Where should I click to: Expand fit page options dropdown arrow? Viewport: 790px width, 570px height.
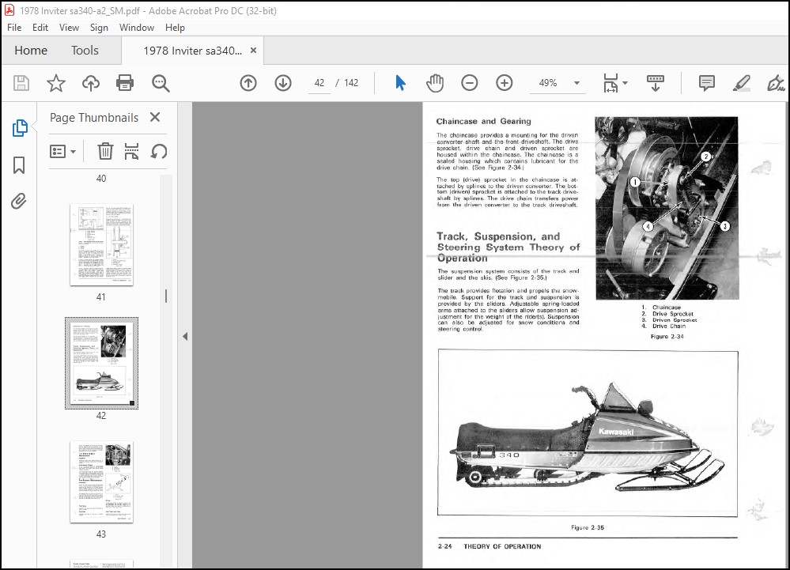pos(626,83)
